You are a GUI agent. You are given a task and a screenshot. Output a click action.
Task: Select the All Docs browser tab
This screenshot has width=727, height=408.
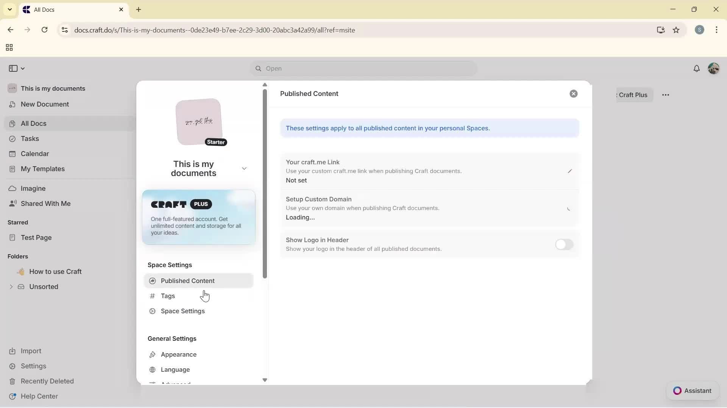tap(57, 9)
